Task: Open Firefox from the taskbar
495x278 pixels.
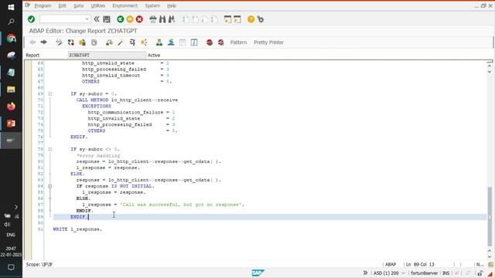Action: pos(11,107)
